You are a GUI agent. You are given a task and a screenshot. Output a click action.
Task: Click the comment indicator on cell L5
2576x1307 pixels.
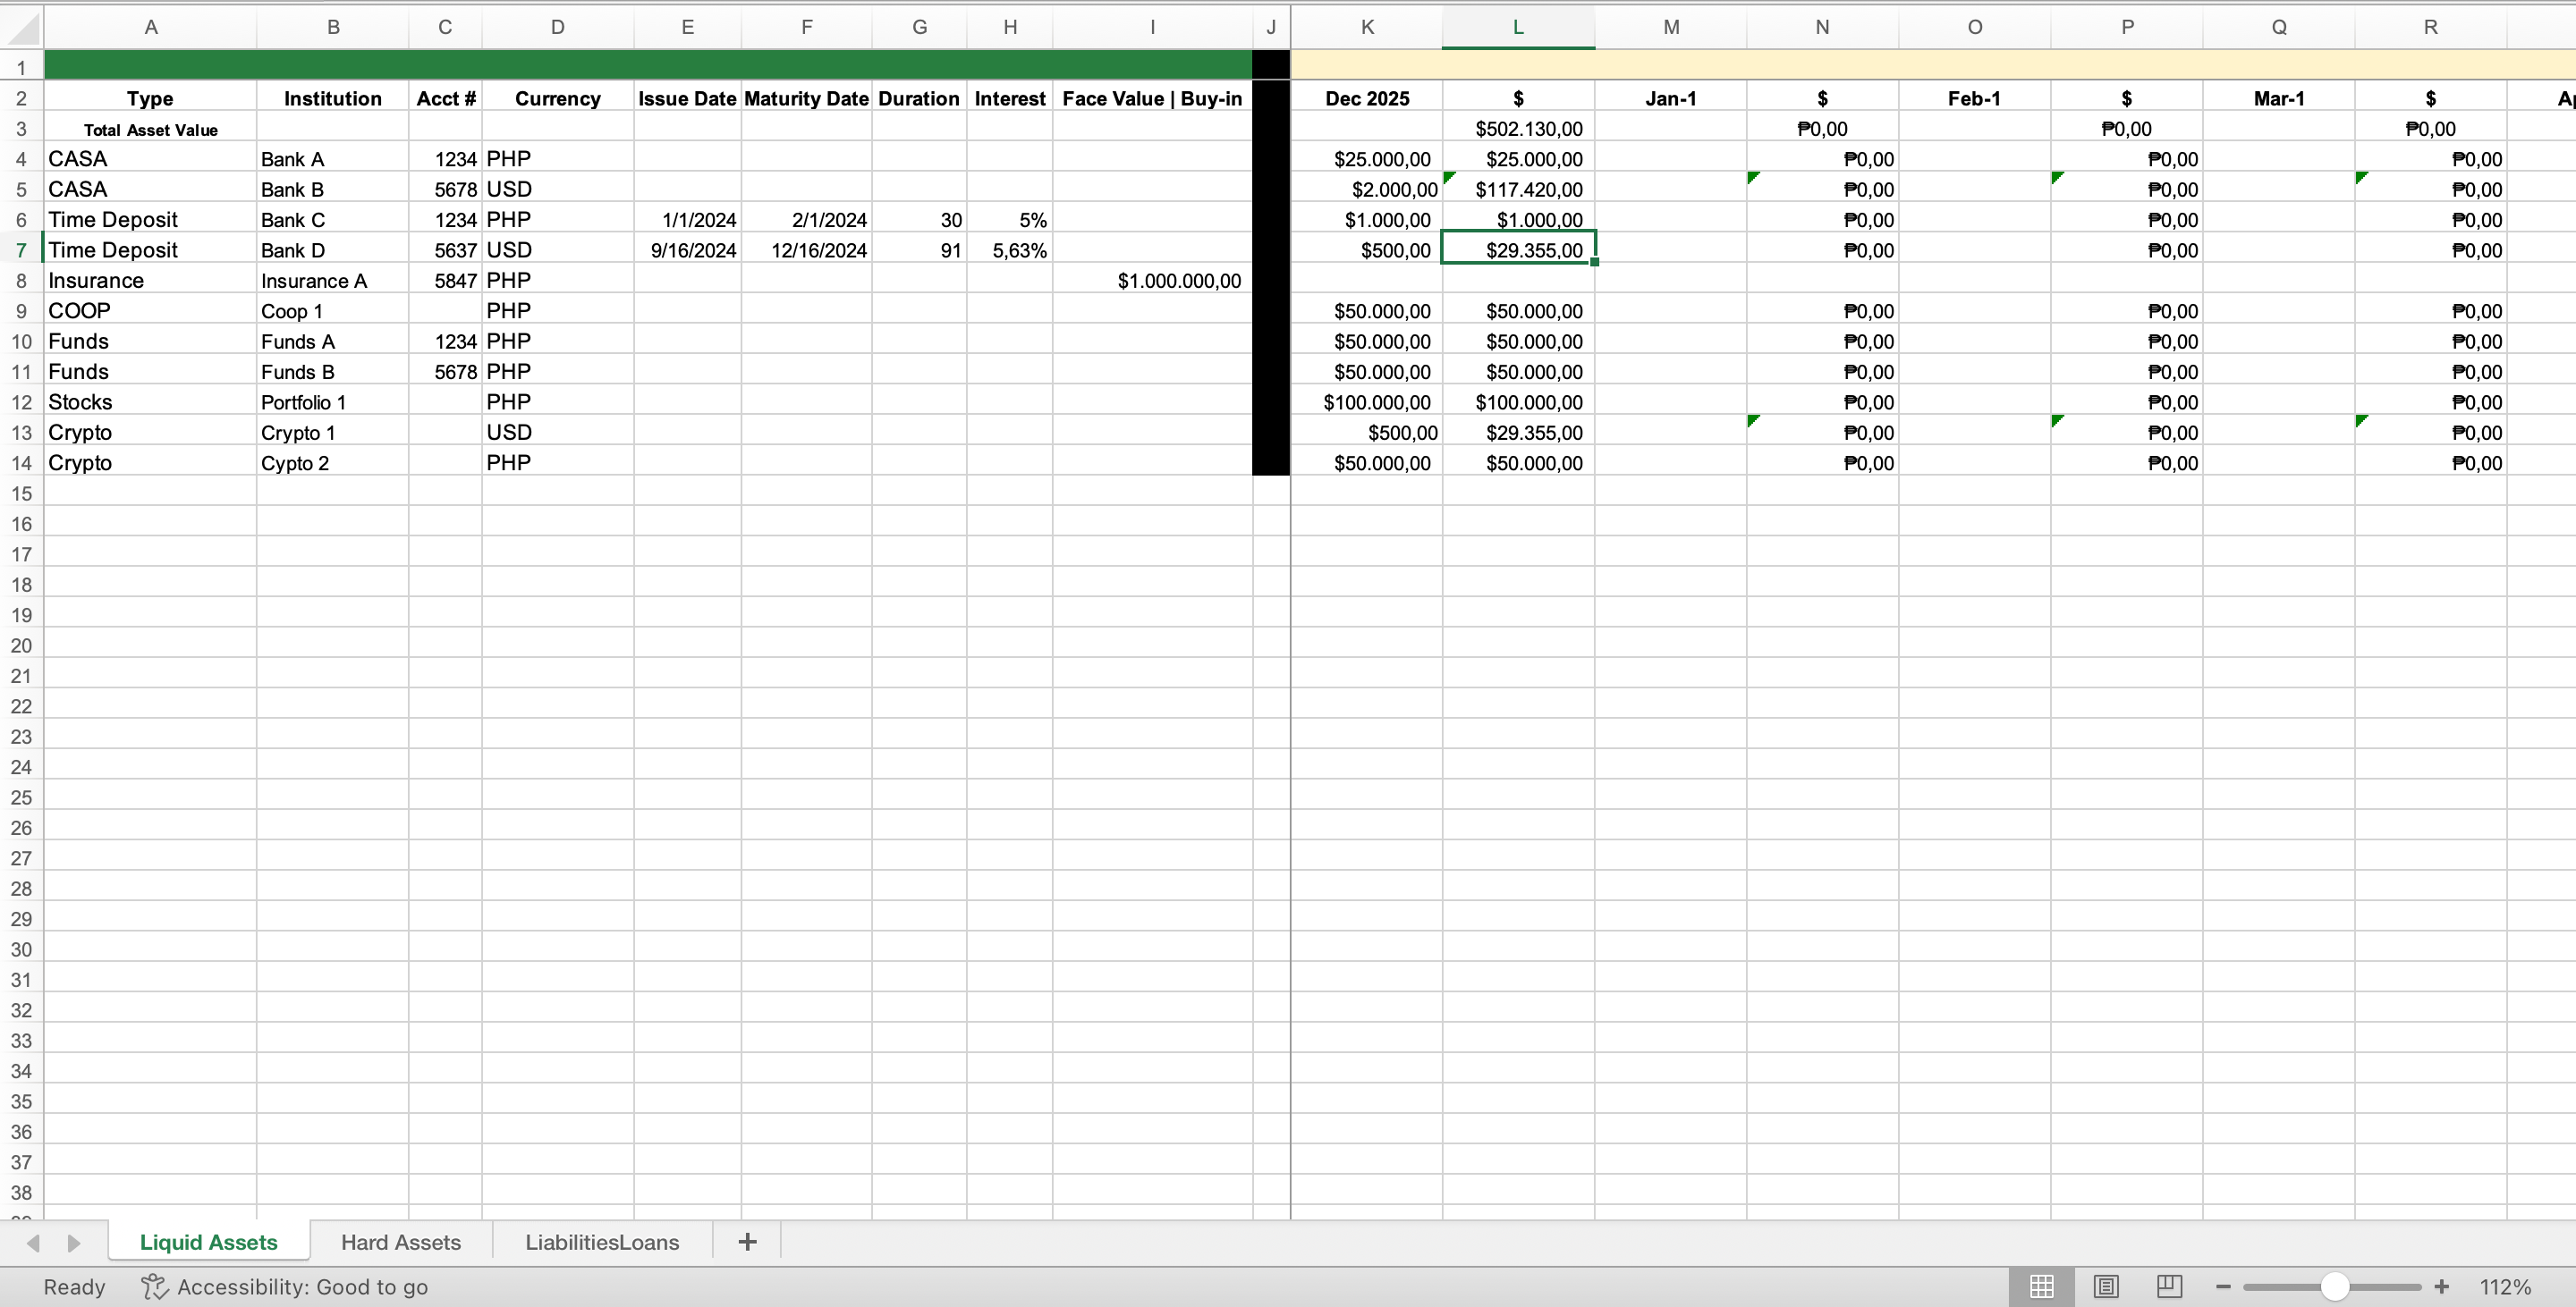(1451, 180)
